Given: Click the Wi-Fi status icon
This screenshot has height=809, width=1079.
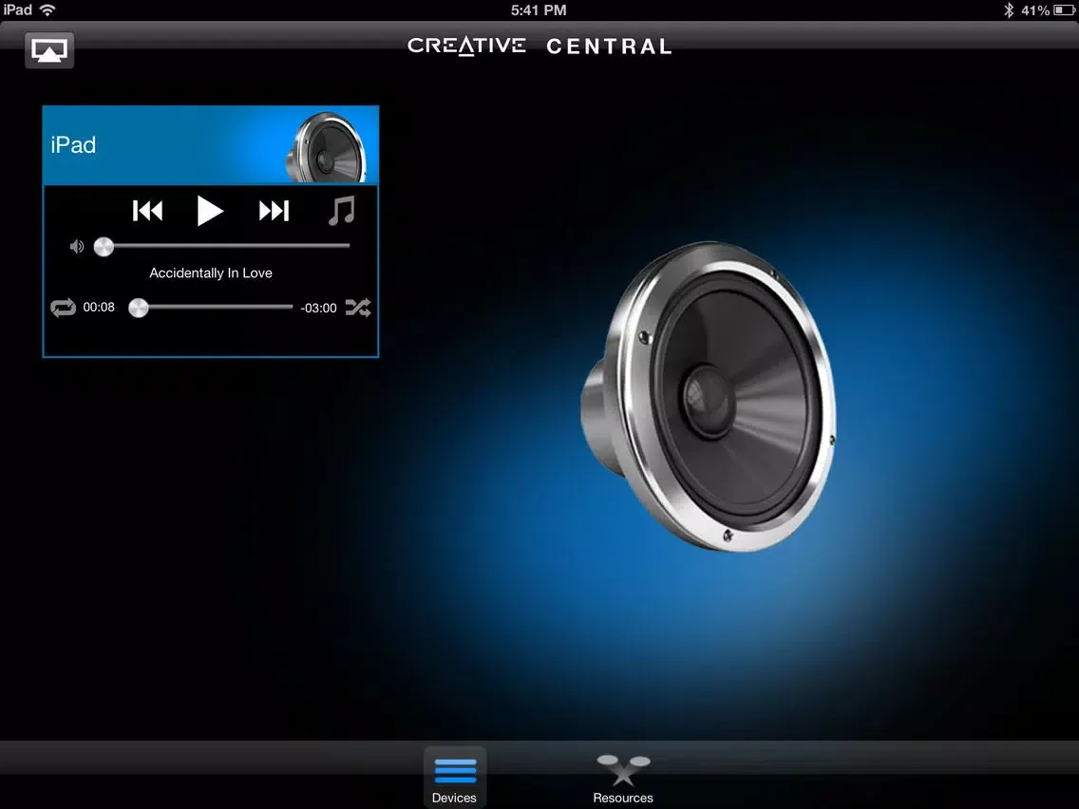Looking at the screenshot, I should 47,9.
